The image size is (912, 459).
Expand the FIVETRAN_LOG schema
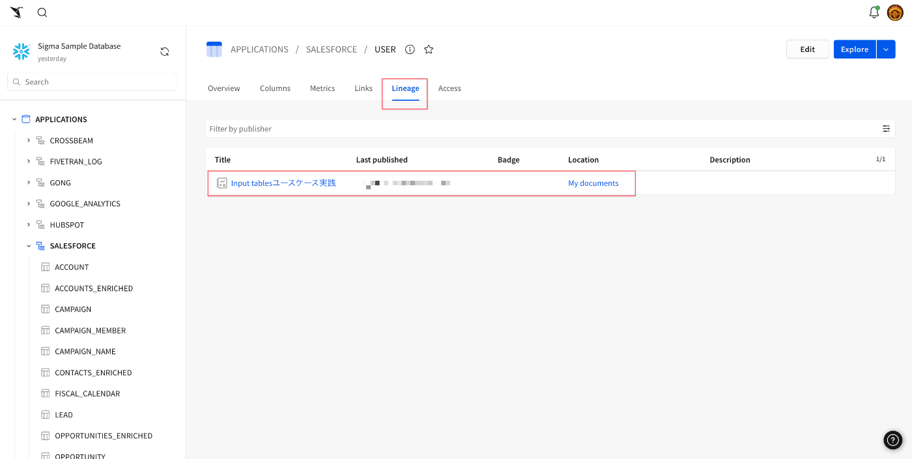(29, 161)
